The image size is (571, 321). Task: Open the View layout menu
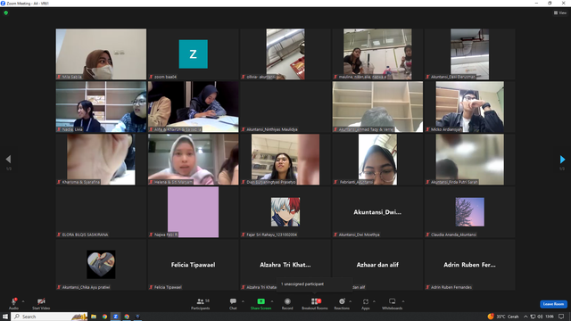(x=560, y=12)
